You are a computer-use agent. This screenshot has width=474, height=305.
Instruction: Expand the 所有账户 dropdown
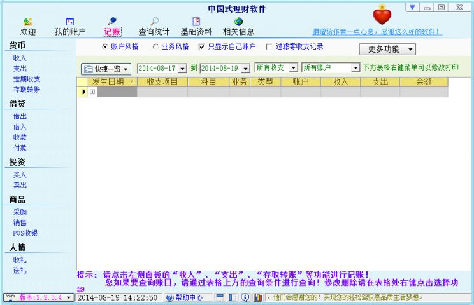click(x=355, y=67)
